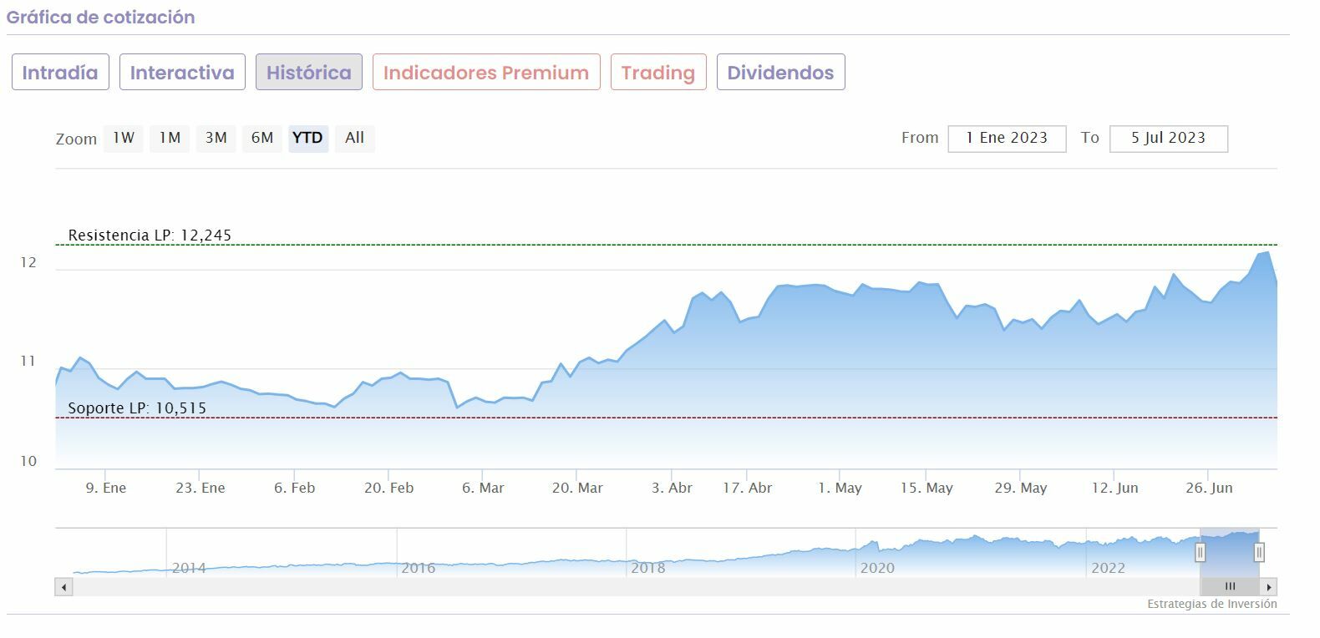
Task: Show the Dividendos tab
Action: (x=780, y=73)
